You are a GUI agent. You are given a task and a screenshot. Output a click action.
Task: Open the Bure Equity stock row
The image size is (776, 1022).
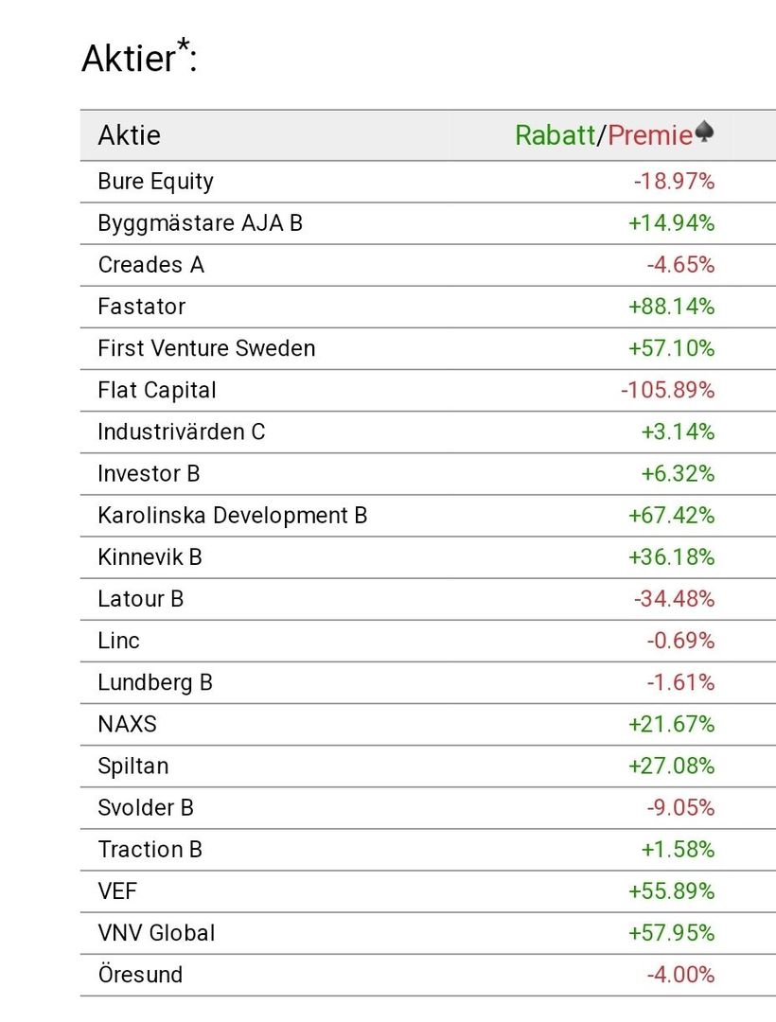(x=156, y=182)
